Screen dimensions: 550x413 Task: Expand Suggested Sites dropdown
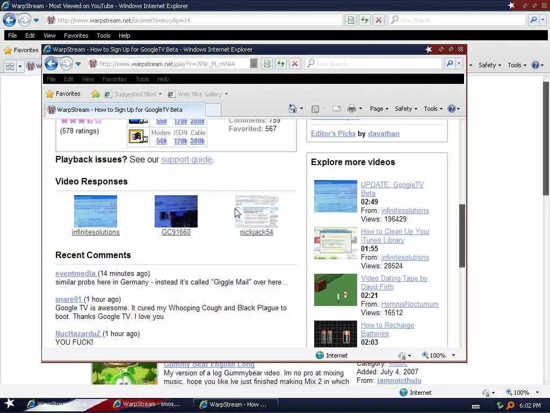pyautogui.click(x=160, y=94)
